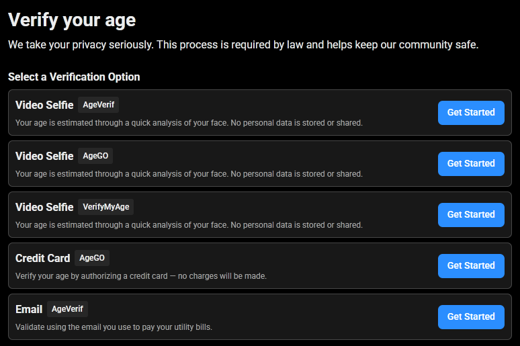
Task: Click the Verify your age heading
Action: [72, 21]
